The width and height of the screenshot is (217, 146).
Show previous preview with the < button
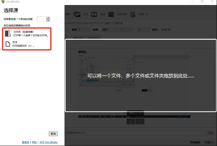coord(131,122)
